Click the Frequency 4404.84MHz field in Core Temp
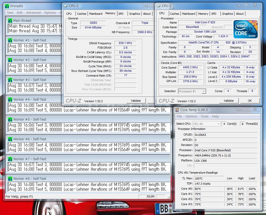This screenshot has height=215, width=266. click(x=226, y=155)
